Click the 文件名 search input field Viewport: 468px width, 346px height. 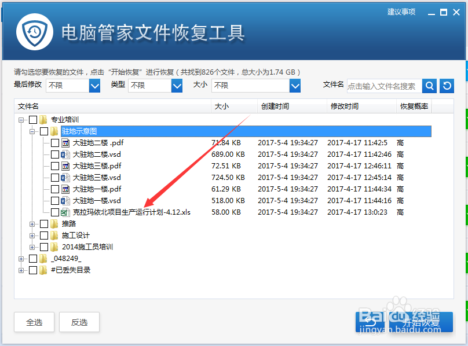coord(385,86)
